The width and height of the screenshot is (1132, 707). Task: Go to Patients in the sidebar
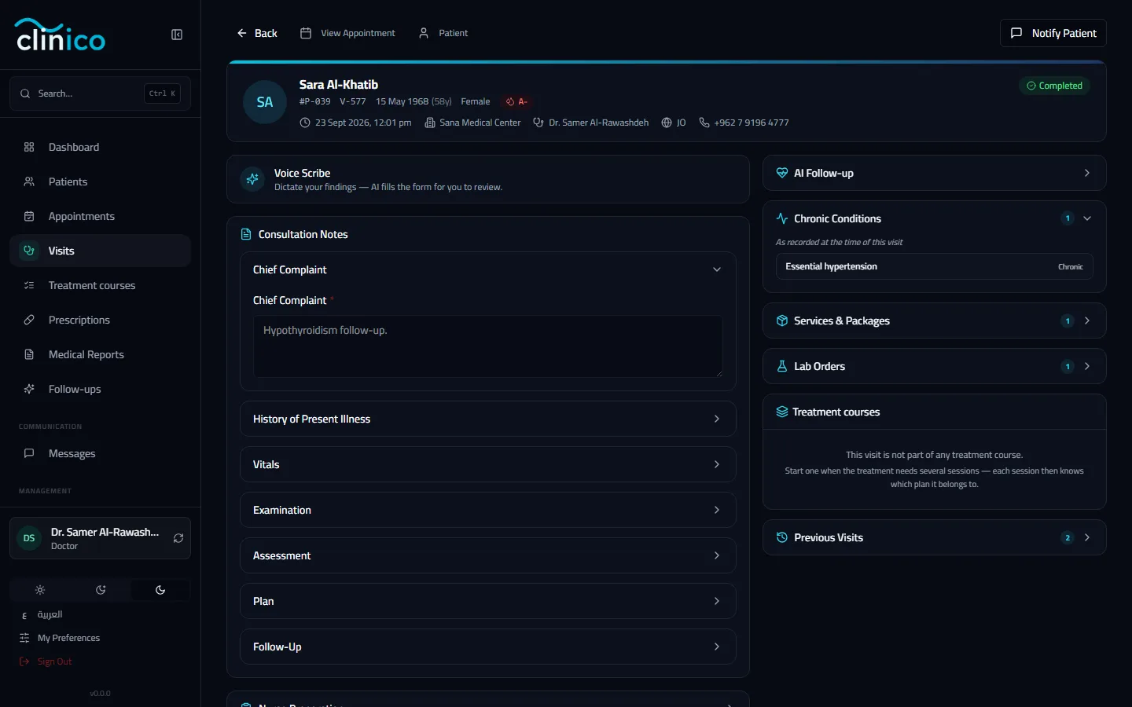[100, 181]
